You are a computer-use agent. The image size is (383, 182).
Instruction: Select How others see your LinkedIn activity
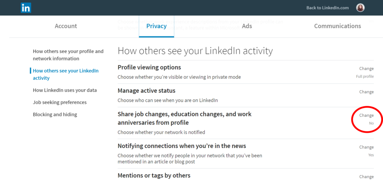coord(66,74)
